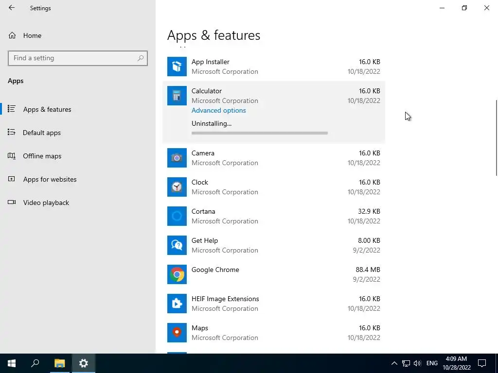Click the Maps app icon
The width and height of the screenshot is (498, 373).
coord(177,333)
